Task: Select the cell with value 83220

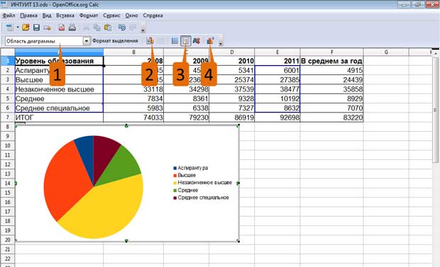Action: tap(331, 118)
